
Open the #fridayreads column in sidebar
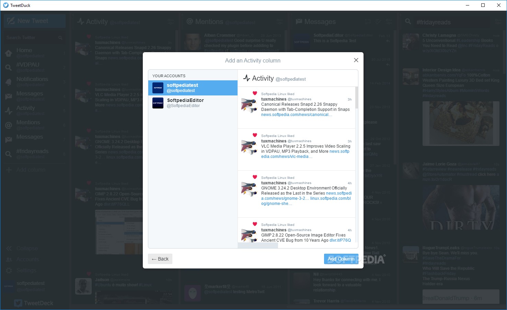tap(34, 153)
